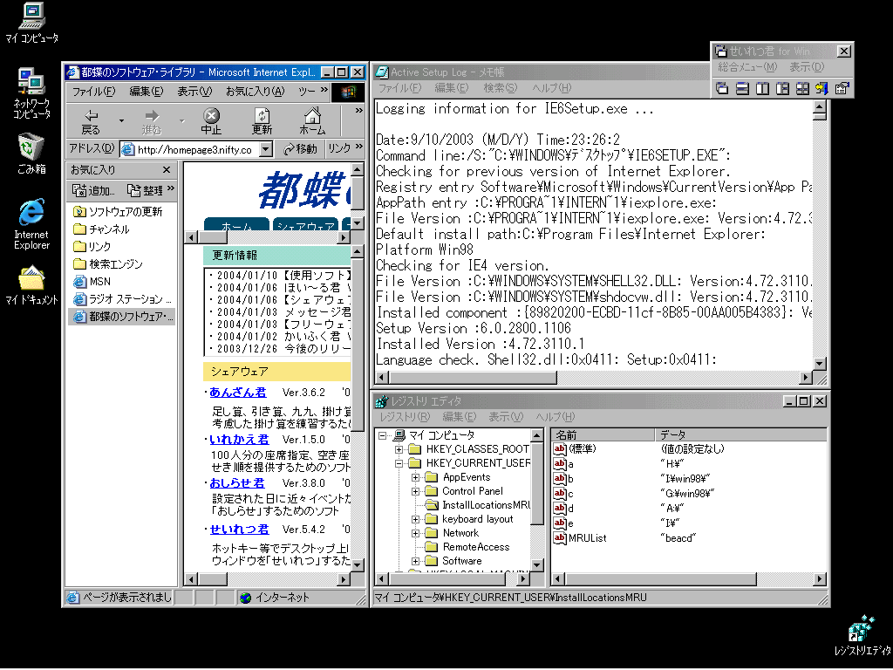Viewport: 893px width, 670px height.
Task: Go to the ホーム home page button
Action: pyautogui.click(x=313, y=122)
